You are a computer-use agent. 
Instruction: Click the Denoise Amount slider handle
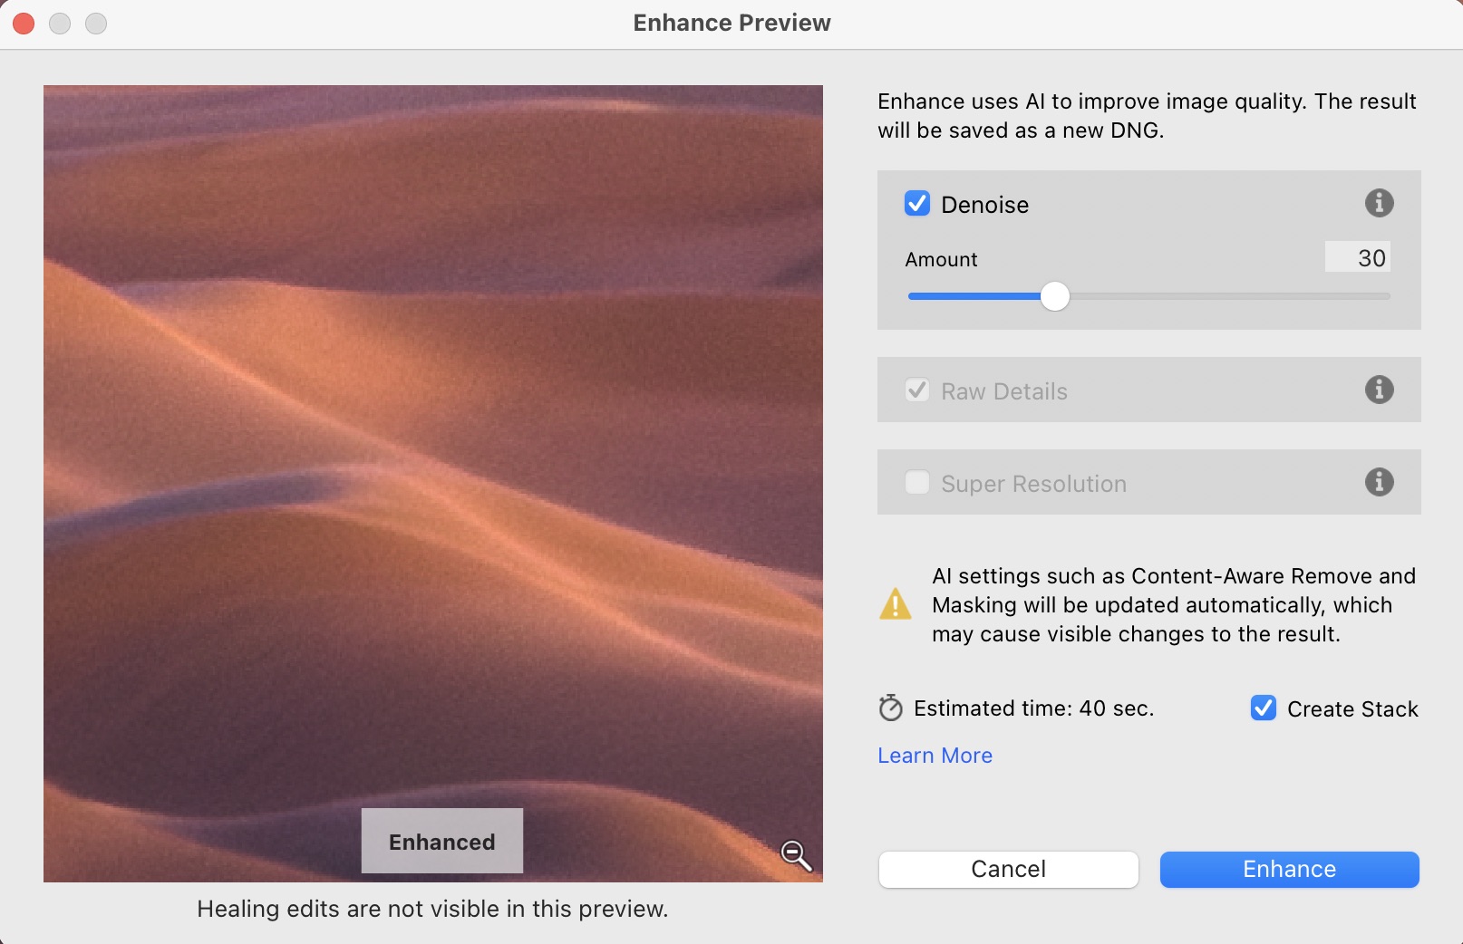click(1054, 296)
